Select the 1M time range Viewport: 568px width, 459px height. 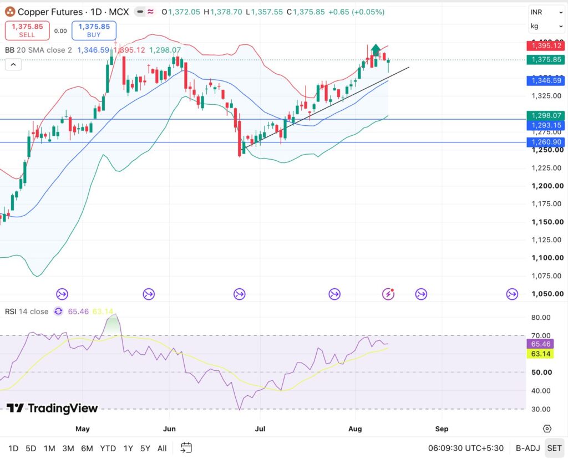coord(49,448)
